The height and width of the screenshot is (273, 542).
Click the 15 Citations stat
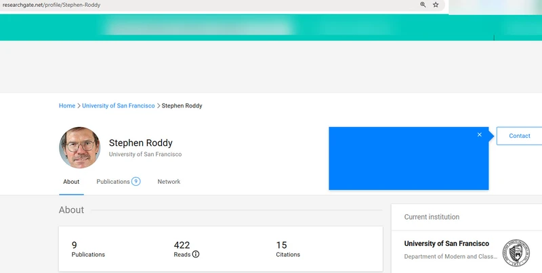(x=288, y=249)
